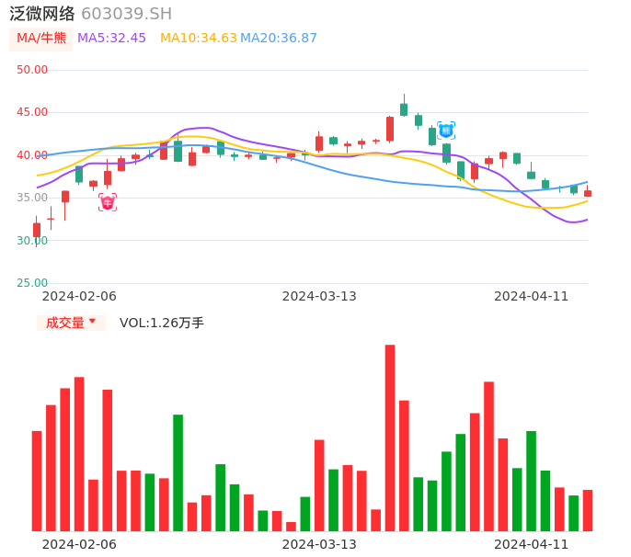Click the 25.00 price axis label
The height and width of the screenshot is (557, 631).
pos(32,283)
